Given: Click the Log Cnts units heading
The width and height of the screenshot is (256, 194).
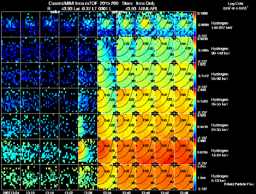Looking at the screenshot, I should click(236, 6).
